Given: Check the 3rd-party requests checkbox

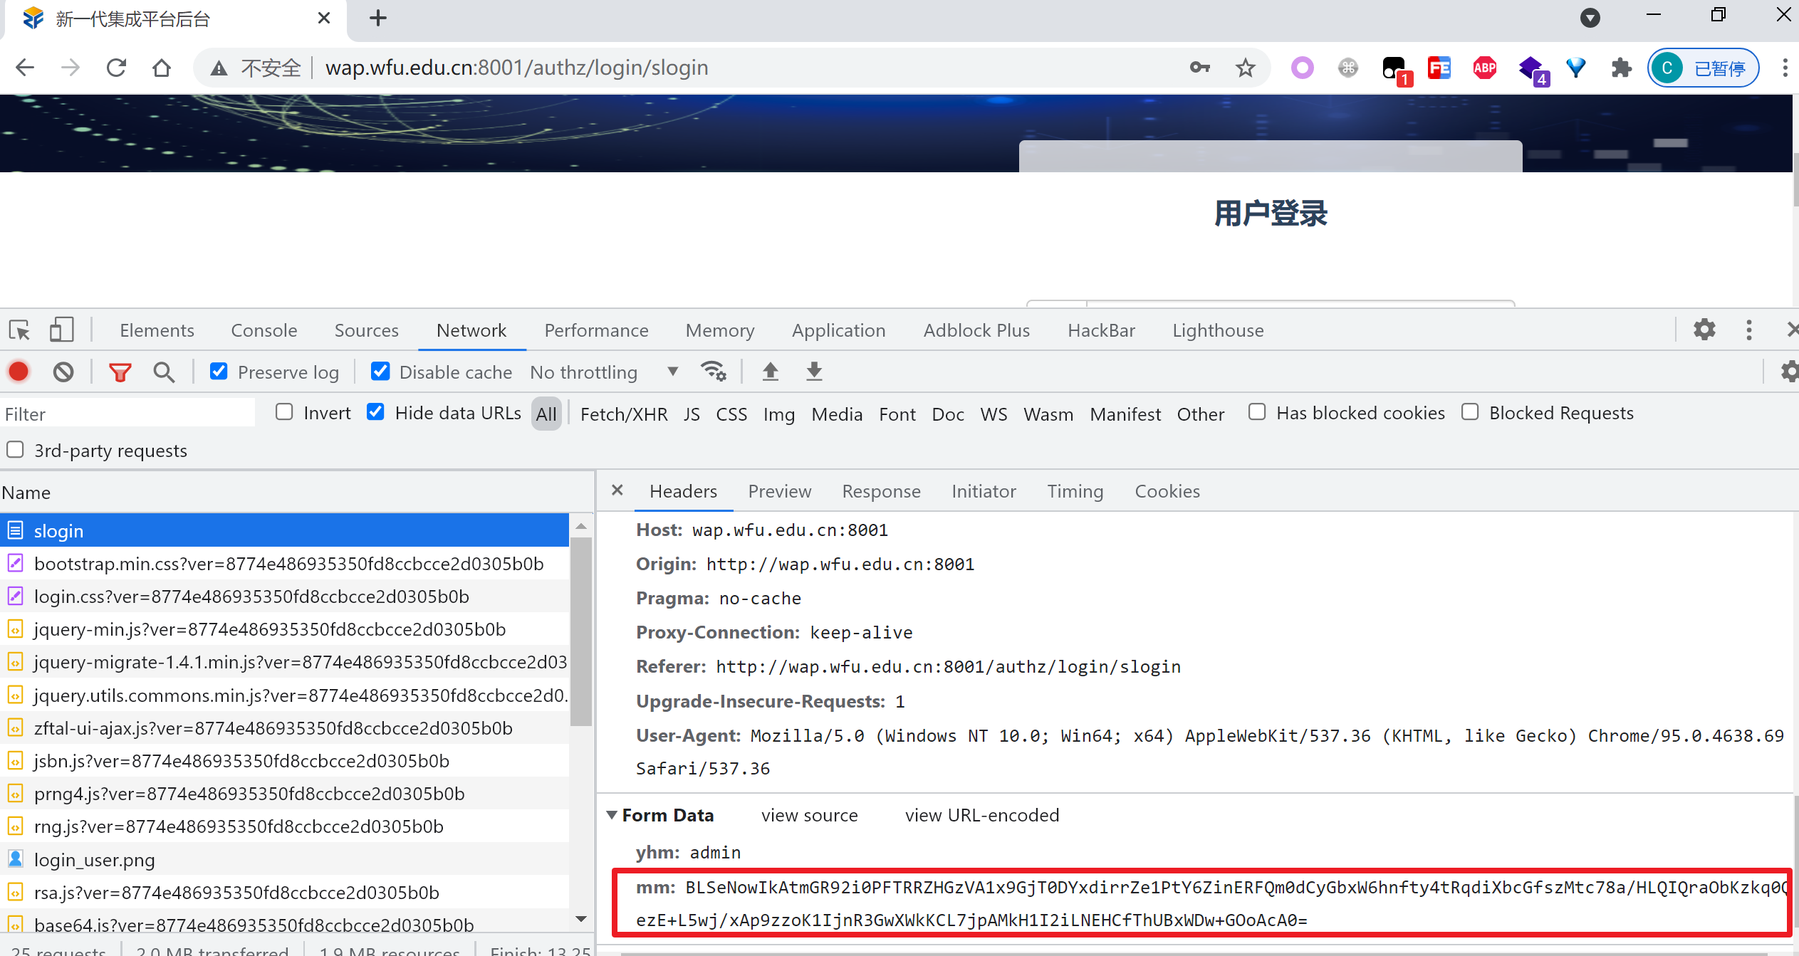Looking at the screenshot, I should [15, 450].
